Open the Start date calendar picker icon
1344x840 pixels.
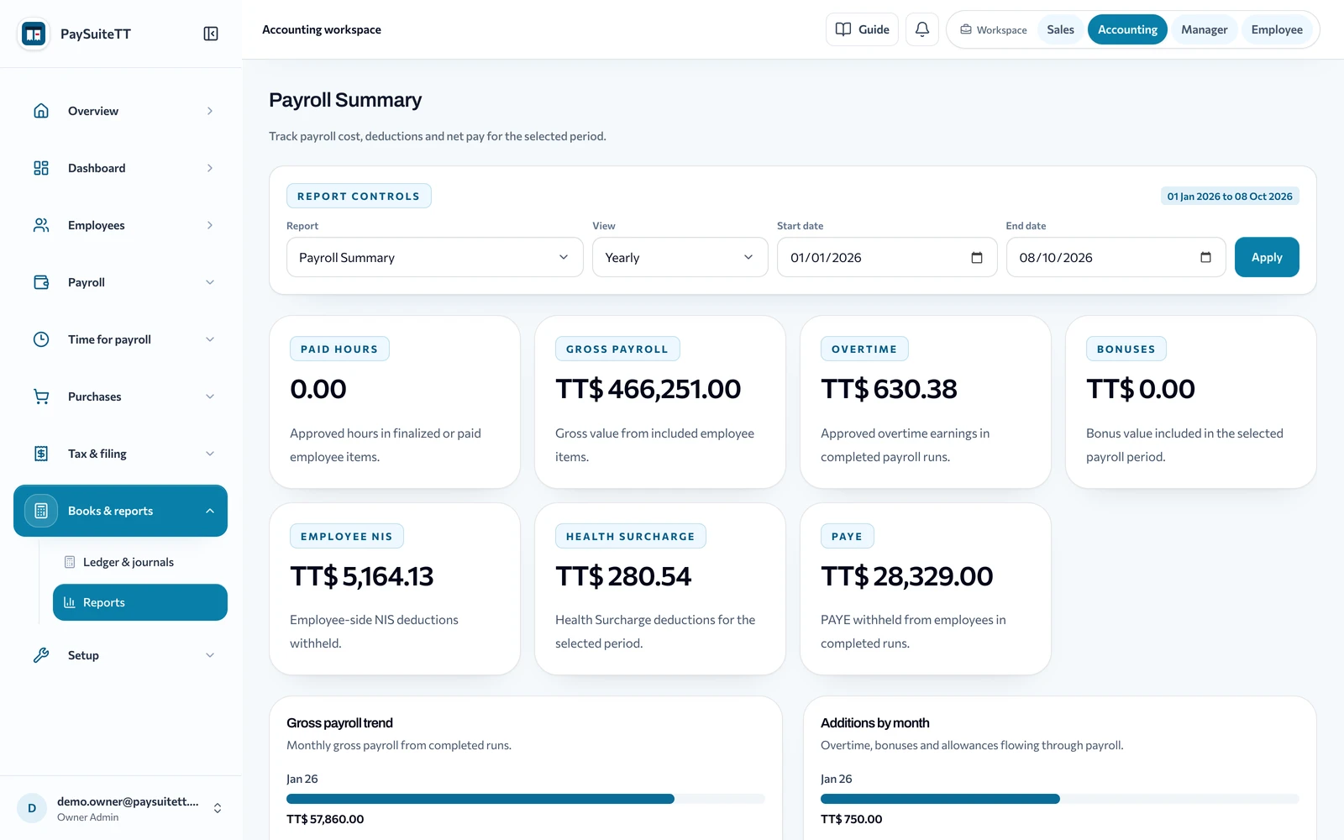point(977,257)
